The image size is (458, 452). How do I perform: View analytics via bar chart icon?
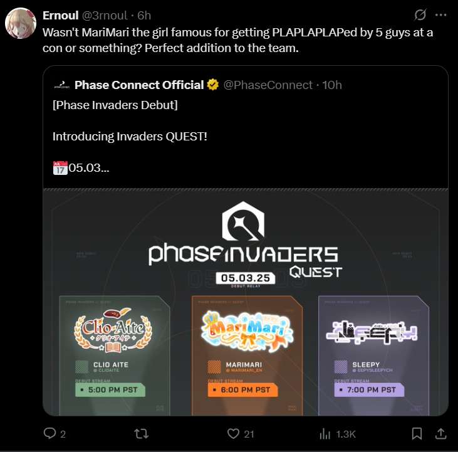[325, 434]
